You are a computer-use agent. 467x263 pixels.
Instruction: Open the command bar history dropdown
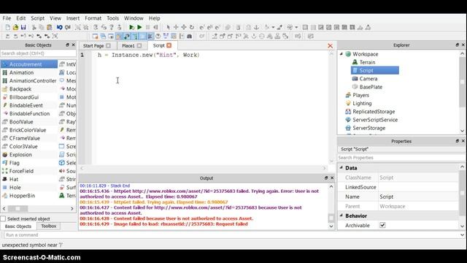pos(462,235)
